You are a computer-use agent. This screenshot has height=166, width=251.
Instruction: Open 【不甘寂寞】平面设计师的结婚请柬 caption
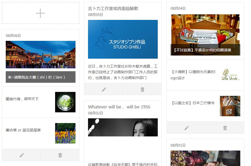(205, 50)
